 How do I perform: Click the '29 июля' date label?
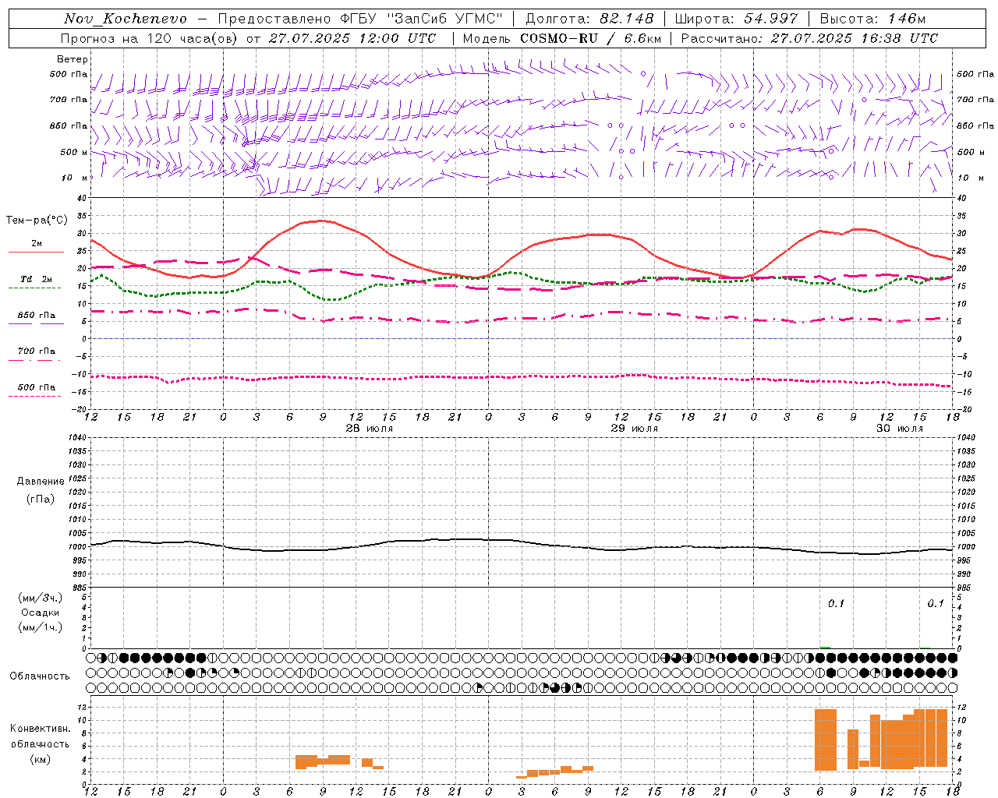click(635, 429)
